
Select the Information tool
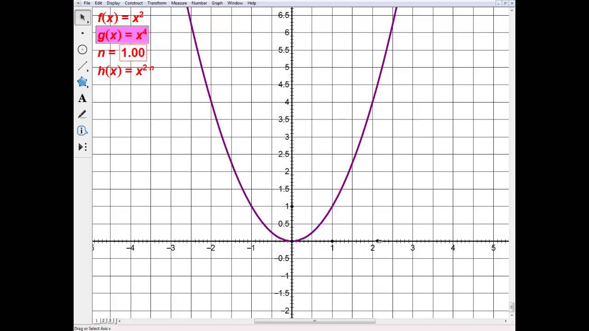(x=83, y=131)
